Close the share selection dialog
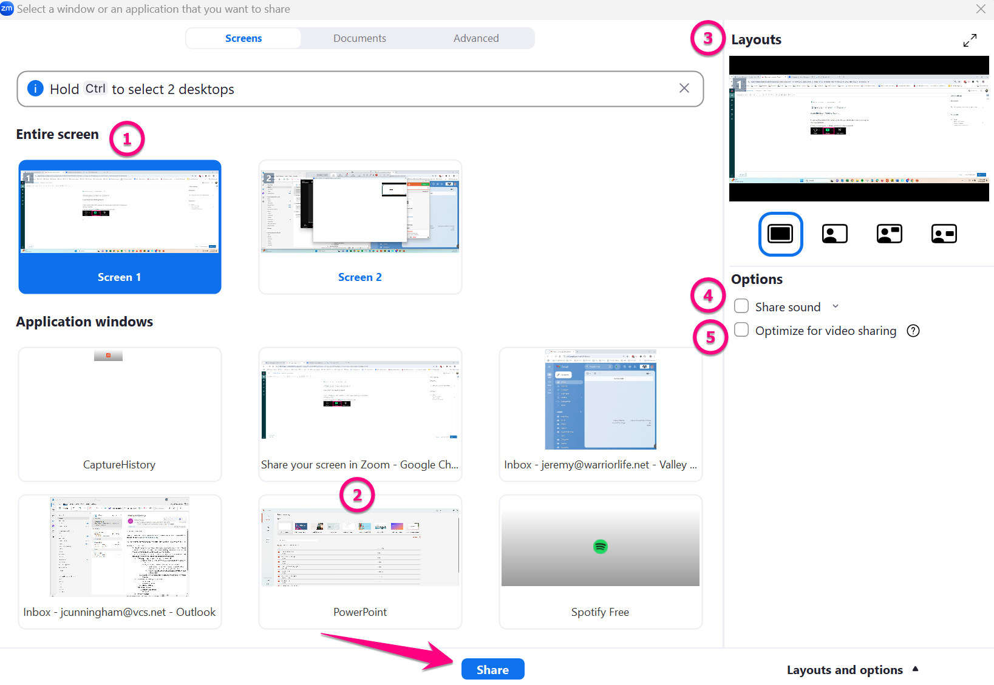 (x=981, y=9)
